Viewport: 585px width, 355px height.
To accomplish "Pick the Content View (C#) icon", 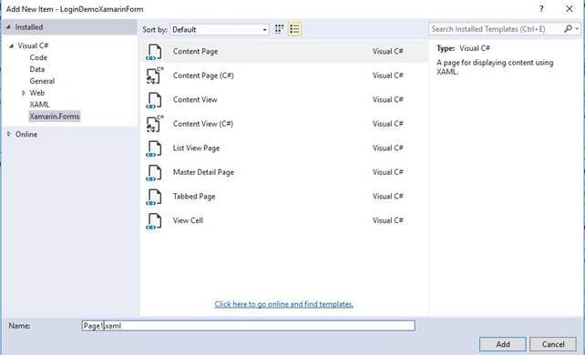I will (155, 124).
